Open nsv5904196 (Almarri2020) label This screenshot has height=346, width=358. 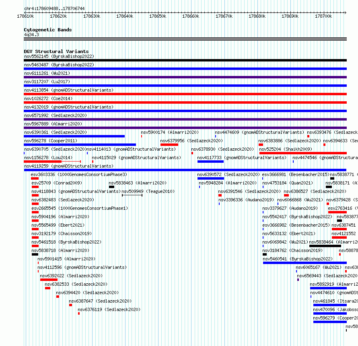point(60,217)
